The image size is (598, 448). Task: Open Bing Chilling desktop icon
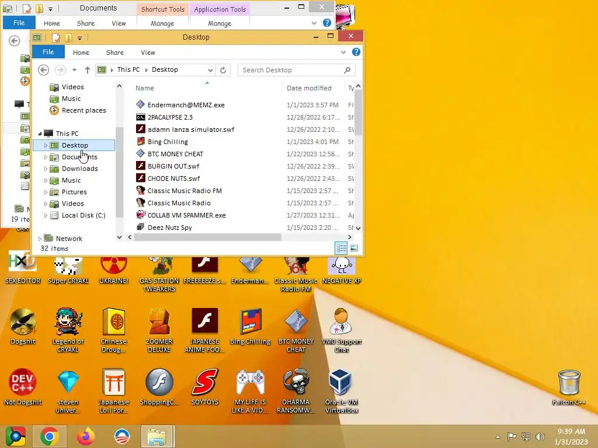(250, 327)
